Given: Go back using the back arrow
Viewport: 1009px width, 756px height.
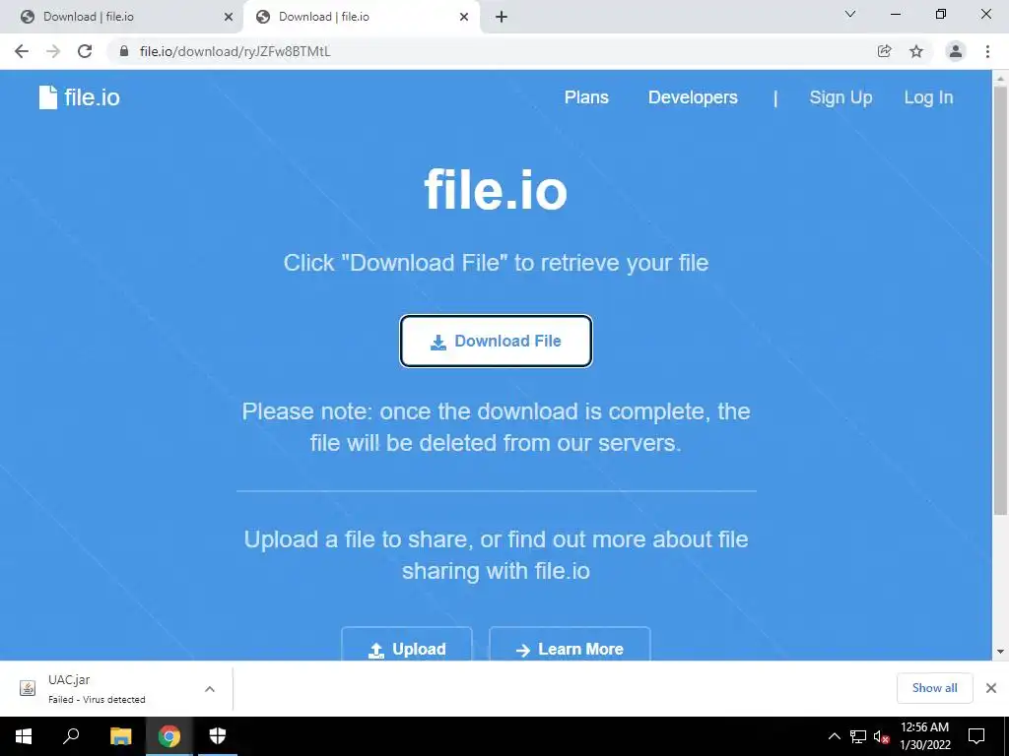Looking at the screenshot, I should (22, 51).
